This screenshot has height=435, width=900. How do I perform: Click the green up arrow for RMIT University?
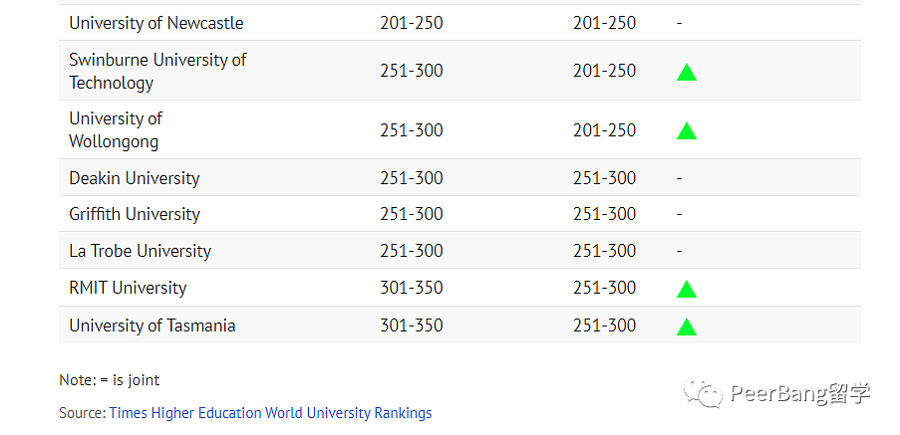click(x=687, y=289)
